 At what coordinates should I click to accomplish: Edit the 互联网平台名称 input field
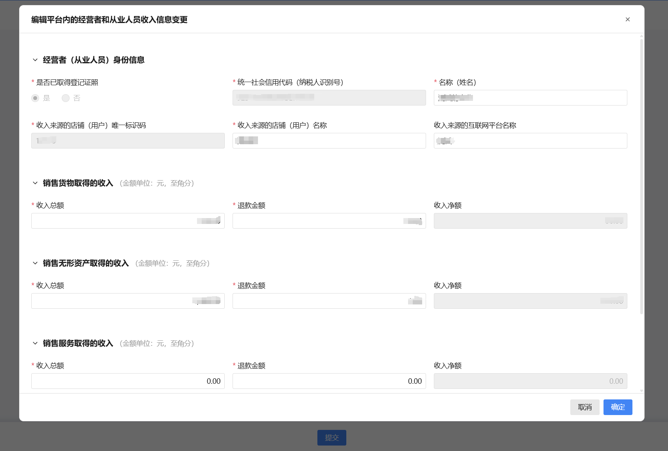tap(530, 141)
